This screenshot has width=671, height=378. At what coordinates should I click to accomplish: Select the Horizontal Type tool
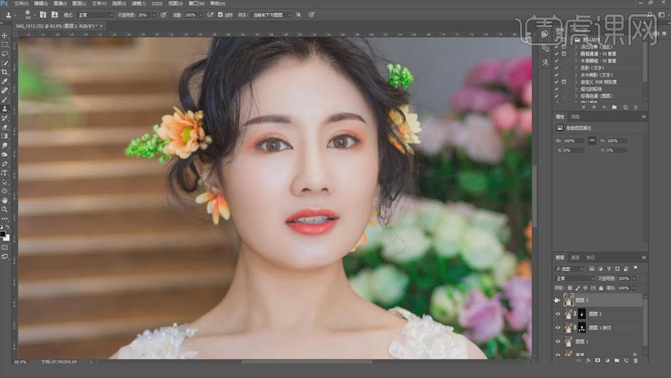(x=5, y=173)
